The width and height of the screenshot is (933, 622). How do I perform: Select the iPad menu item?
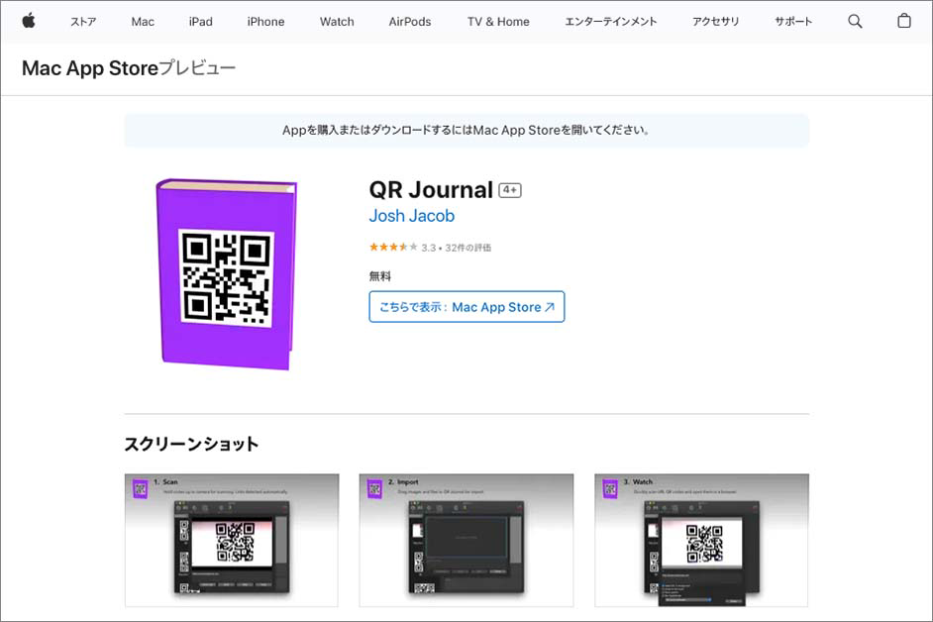point(200,20)
